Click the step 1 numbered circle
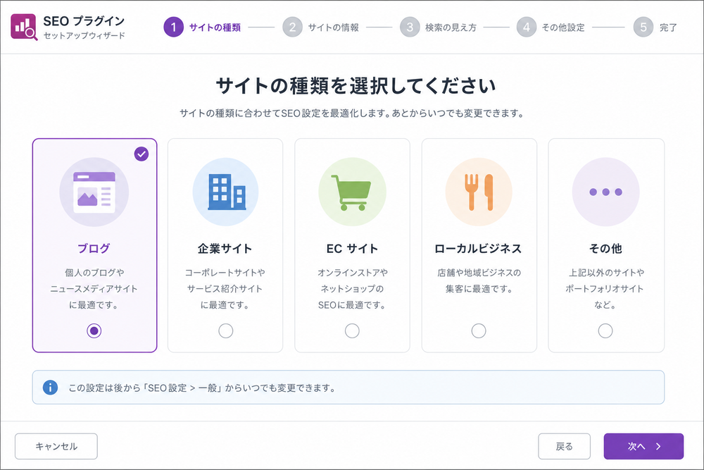Screen dimensions: 704x470 pos(173,27)
